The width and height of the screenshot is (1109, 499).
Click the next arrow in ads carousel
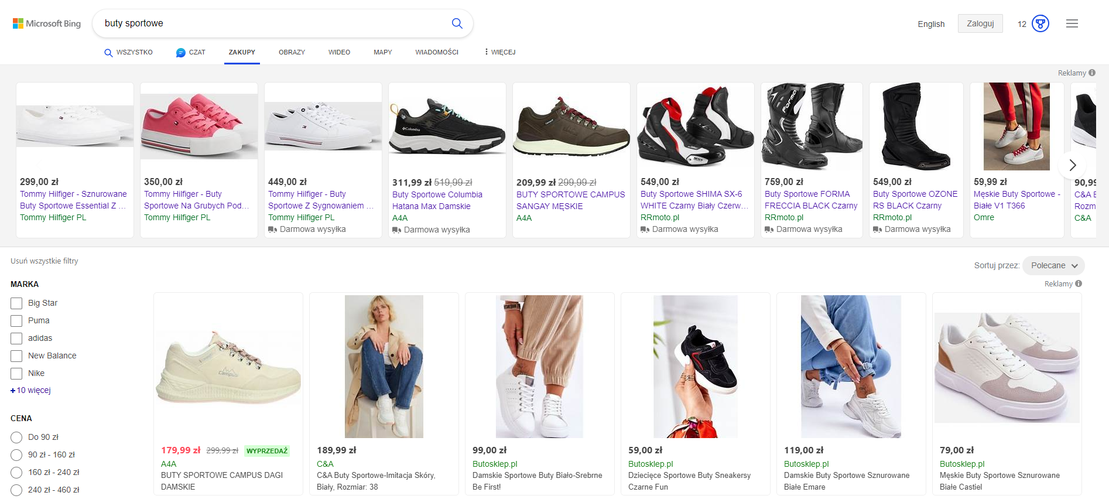coord(1072,165)
